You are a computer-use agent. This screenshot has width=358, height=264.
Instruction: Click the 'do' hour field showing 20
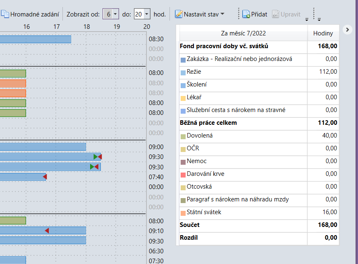pos(138,14)
